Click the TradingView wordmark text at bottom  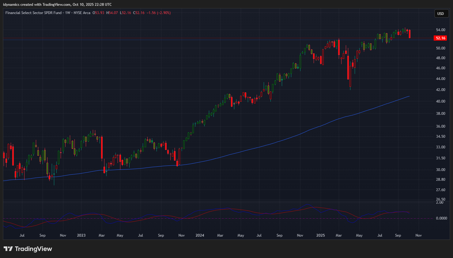33,249
